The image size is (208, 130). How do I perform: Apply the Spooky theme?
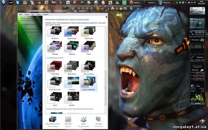coord(72,99)
